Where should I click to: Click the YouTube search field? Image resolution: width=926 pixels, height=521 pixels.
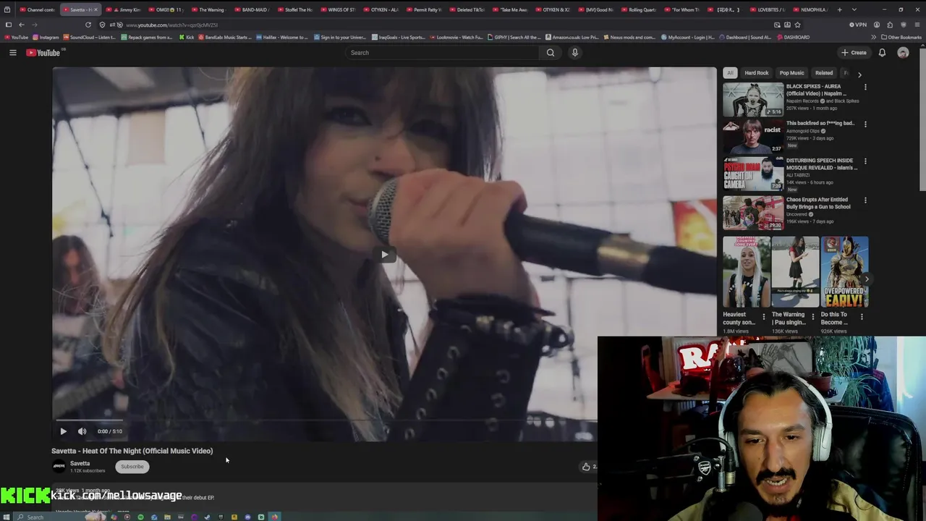pos(441,52)
